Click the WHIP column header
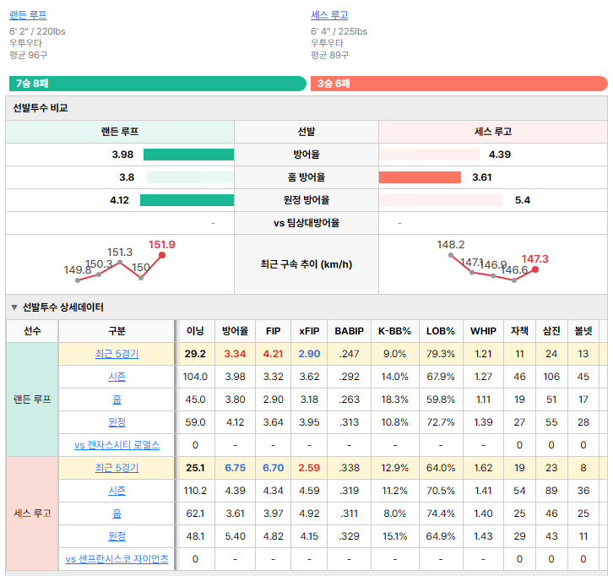Image resolution: width=613 pixels, height=576 pixels. coord(483,331)
